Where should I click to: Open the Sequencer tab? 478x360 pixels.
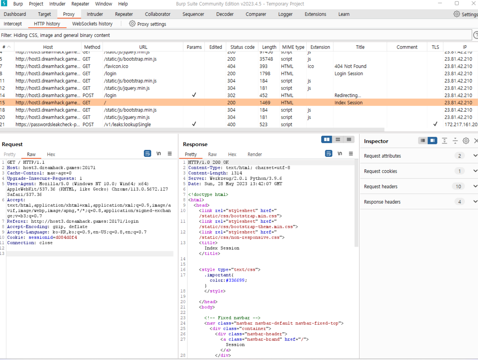point(193,14)
